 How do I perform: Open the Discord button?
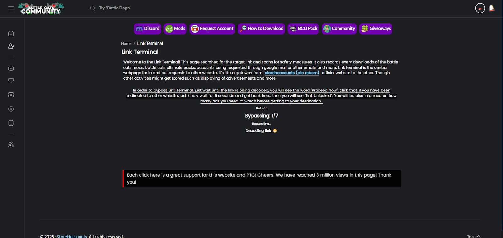point(147,29)
